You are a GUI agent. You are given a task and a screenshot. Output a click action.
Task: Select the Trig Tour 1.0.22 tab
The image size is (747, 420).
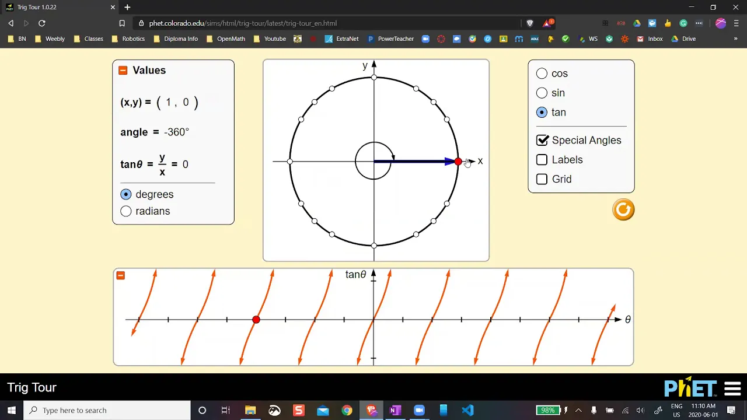point(61,7)
